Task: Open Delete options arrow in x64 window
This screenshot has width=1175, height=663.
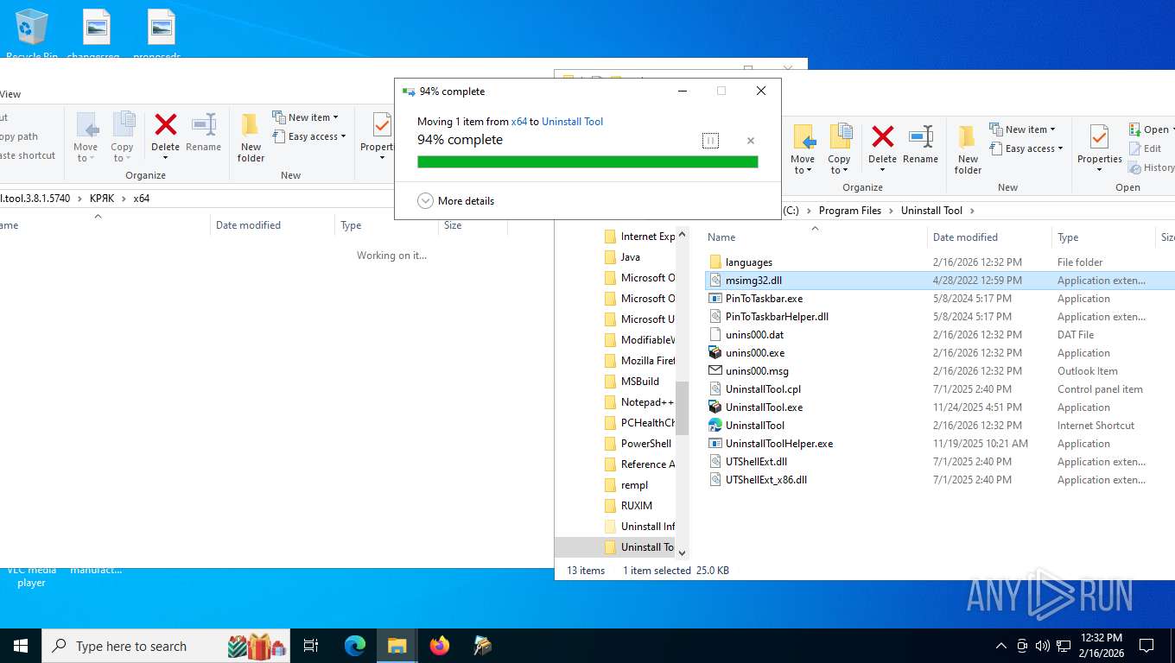Action: 165,158
